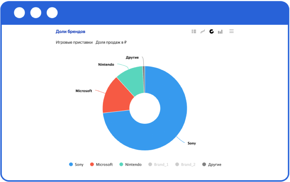Click the first white window circle
The width and height of the screenshot is (290, 182).
pyautogui.click(x=20, y=13)
